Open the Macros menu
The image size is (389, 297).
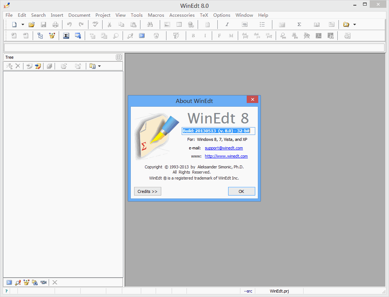156,15
